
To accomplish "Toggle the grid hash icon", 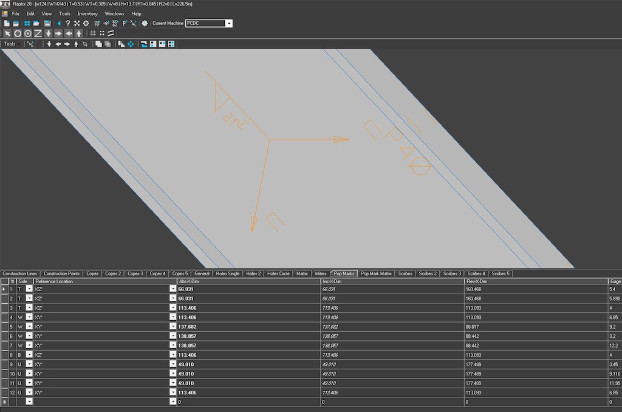I will pyautogui.click(x=93, y=33).
